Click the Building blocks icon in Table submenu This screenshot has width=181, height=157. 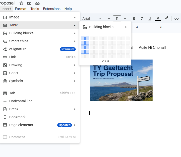click(x=85, y=27)
